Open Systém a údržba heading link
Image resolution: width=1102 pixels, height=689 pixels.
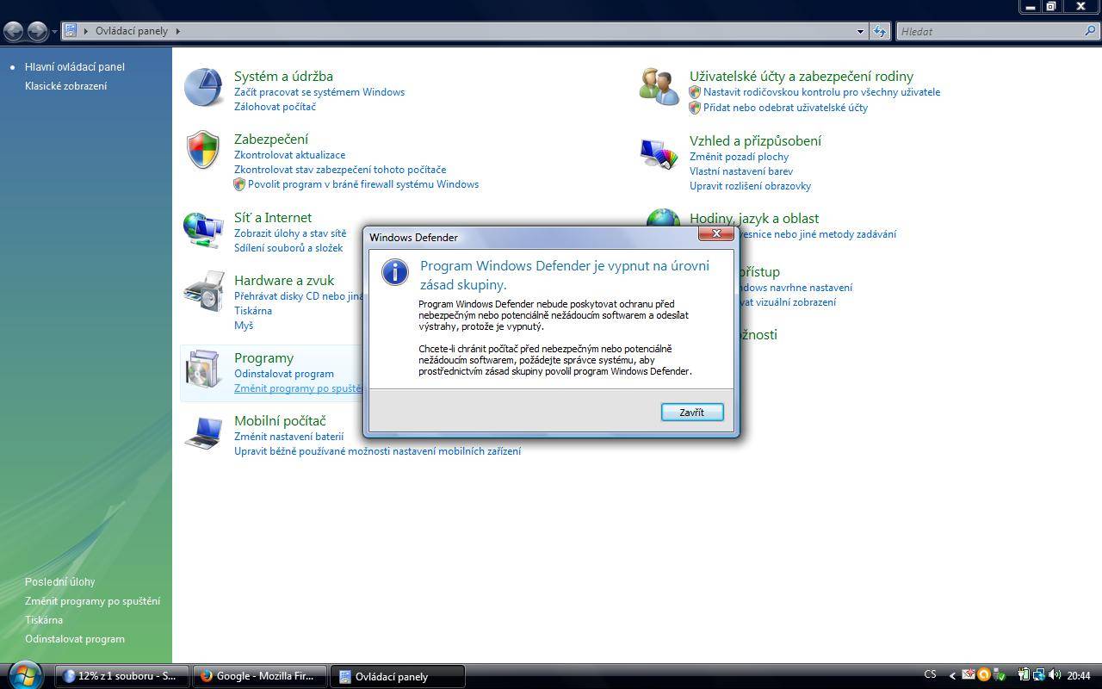click(x=283, y=76)
